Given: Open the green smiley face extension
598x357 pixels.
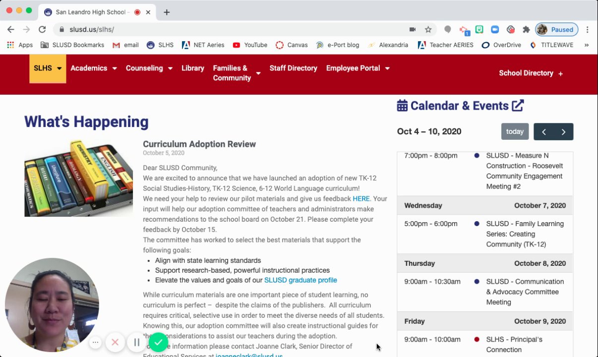Looking at the screenshot, I should tap(479, 30).
